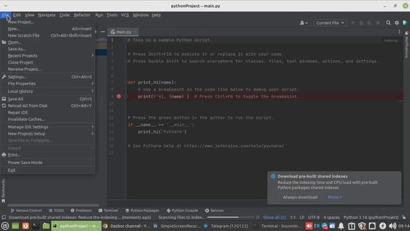
Task: Open IDE settings gear icon in toolbar
Action: tap(397, 23)
